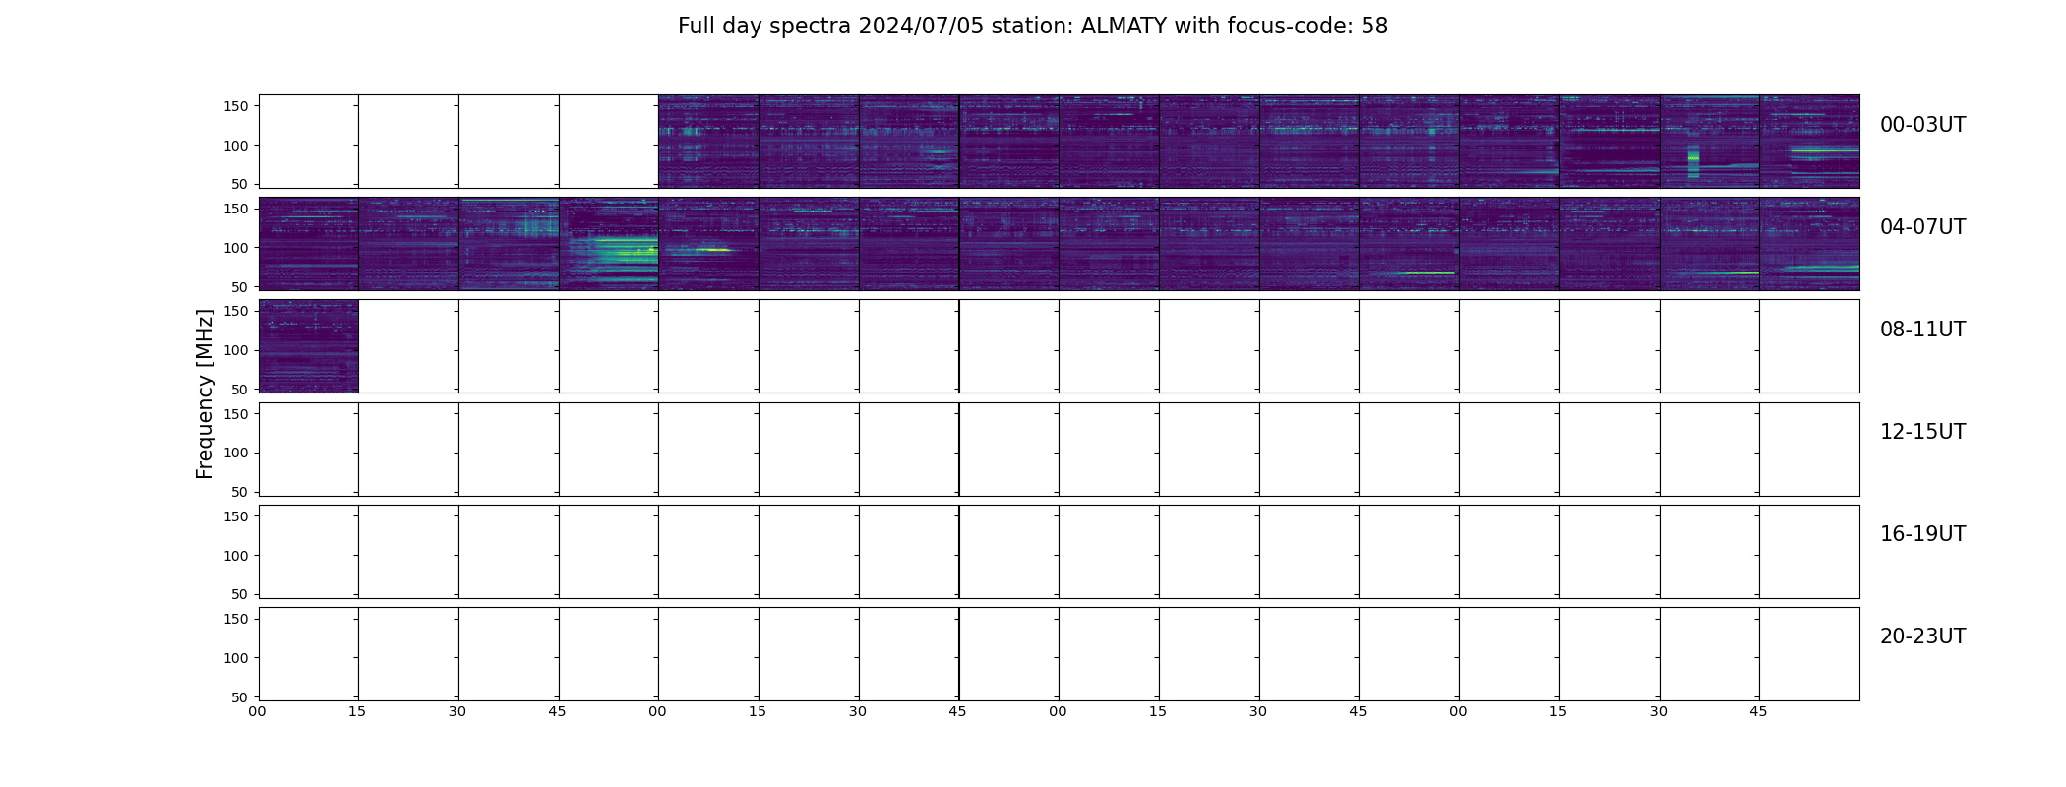
Task: Click the 150 tick of the 00-03UT row
Action: (236, 106)
